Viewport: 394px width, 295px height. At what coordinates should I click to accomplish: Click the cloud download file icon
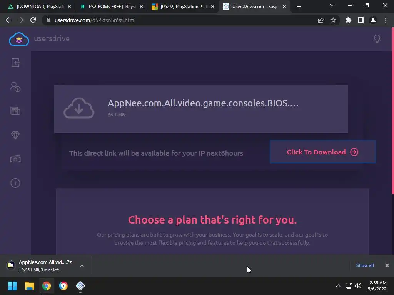79,108
